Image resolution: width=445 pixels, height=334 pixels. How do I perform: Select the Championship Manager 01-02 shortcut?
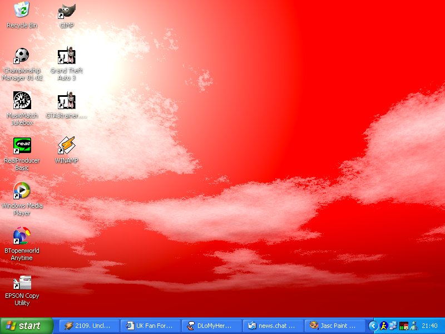(x=22, y=56)
